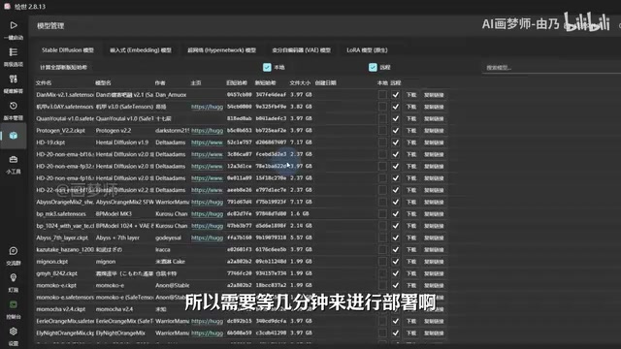Click file name gmyh_8242.ckpt
This screenshot has width=621, height=349.
pyautogui.click(x=56, y=273)
